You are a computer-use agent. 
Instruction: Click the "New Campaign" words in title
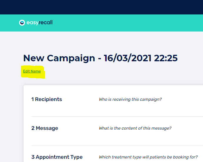pos(59,58)
